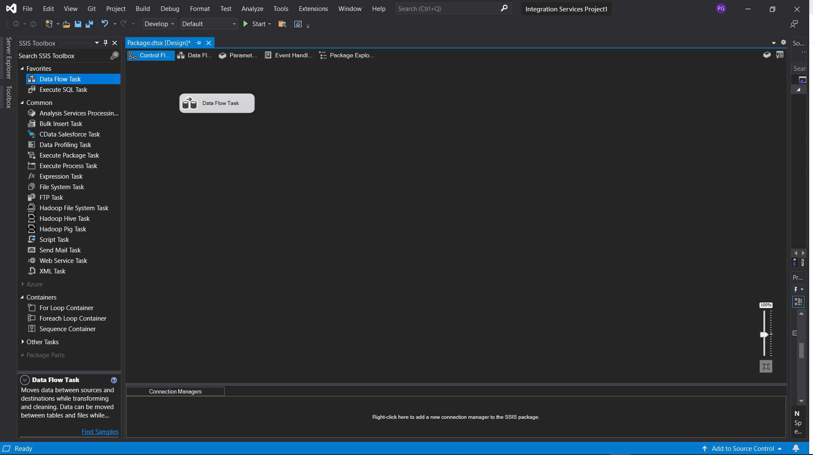Switch to the Event Handlers tab
This screenshot has width=813, height=455.
click(x=289, y=55)
